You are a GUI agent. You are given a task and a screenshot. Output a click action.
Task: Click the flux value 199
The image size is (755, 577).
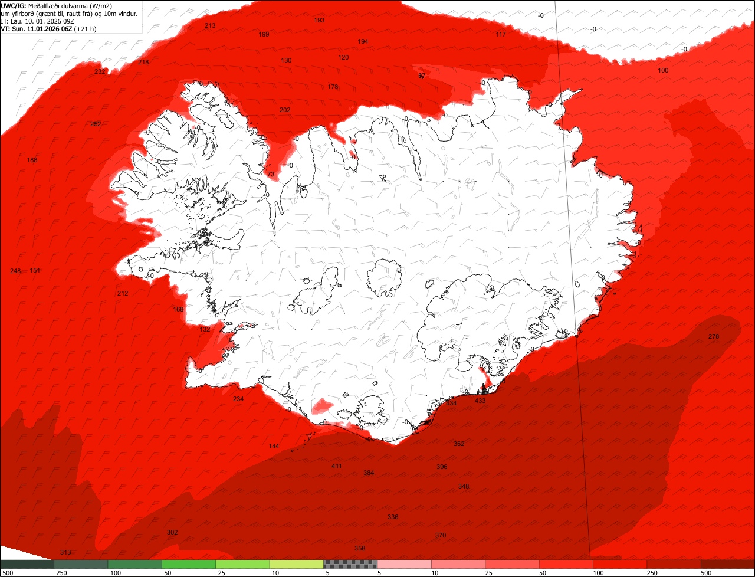coord(264,35)
